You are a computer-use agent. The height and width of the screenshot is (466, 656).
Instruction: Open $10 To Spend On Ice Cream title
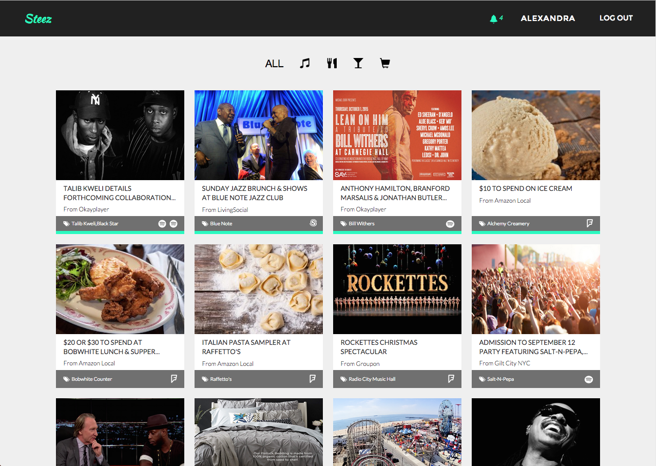(526, 188)
